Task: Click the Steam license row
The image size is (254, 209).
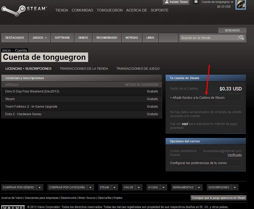Action: [81, 99]
